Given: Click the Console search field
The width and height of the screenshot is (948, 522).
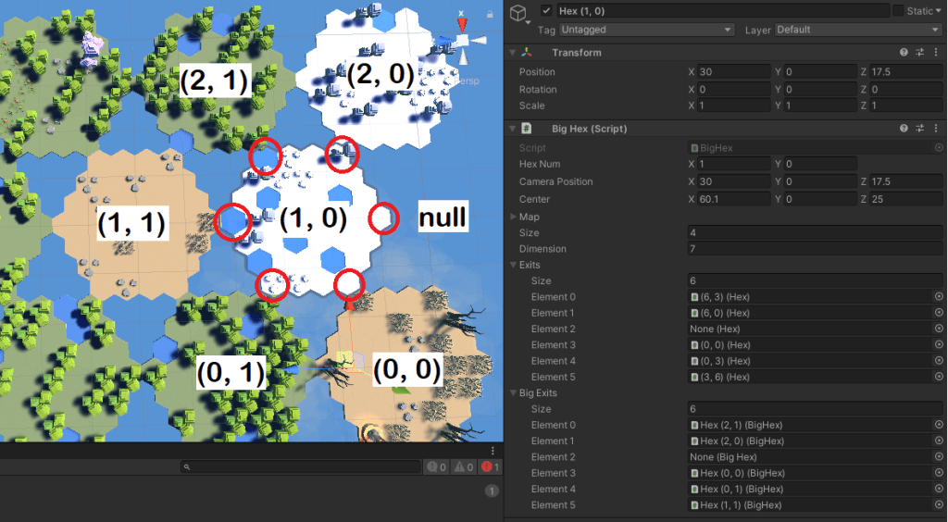Looking at the screenshot, I should coord(301,467).
